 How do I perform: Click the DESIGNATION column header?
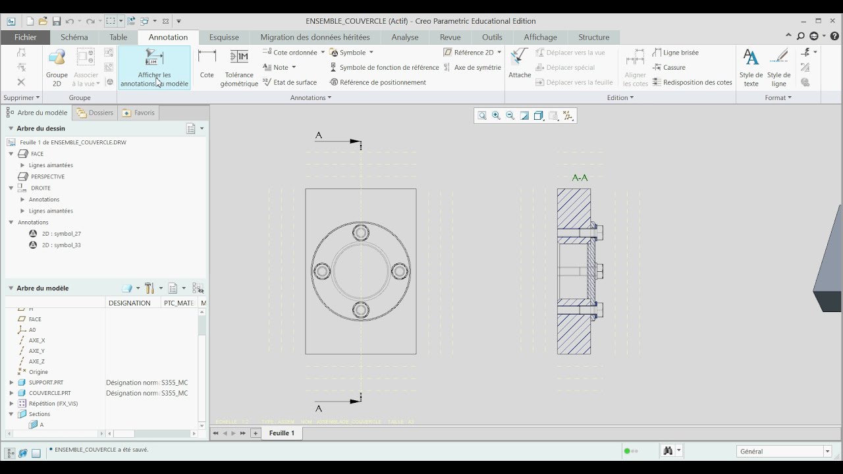[x=130, y=303]
